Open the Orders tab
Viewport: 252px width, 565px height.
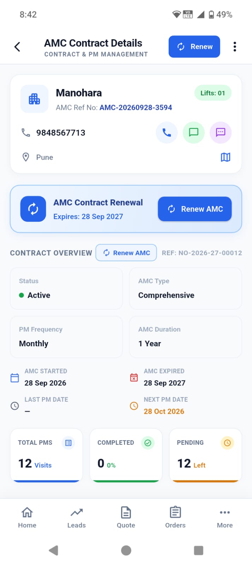pyautogui.click(x=175, y=517)
